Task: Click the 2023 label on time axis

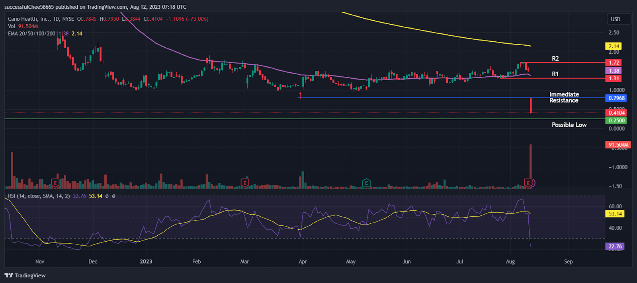Action: point(146,262)
